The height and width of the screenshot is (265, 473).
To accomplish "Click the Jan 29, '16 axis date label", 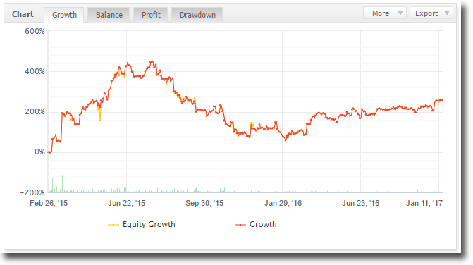I will tap(283, 203).
